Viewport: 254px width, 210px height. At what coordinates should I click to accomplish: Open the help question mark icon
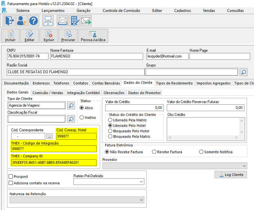coord(34,21)
